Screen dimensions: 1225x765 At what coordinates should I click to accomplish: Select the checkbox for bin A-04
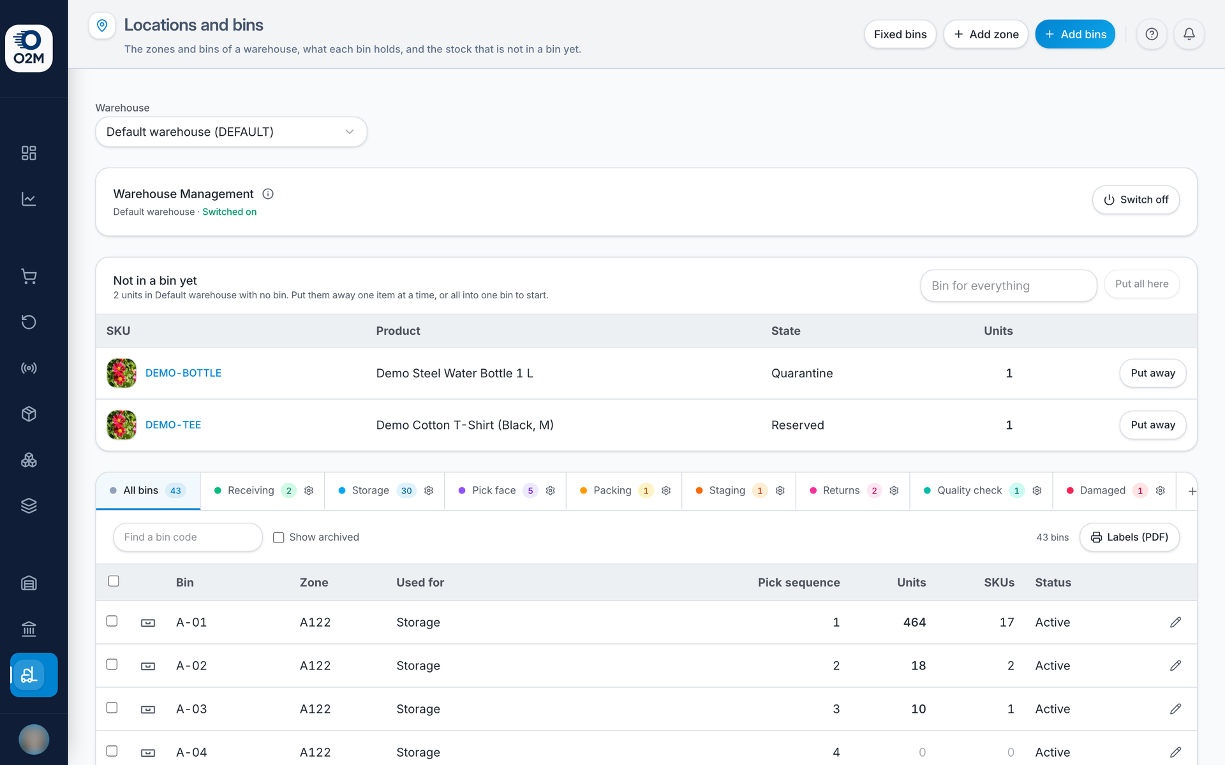tap(112, 751)
